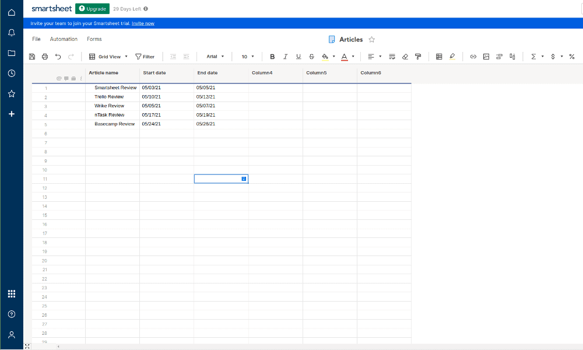Click the Print icon
This screenshot has height=350, width=583.
(x=45, y=57)
